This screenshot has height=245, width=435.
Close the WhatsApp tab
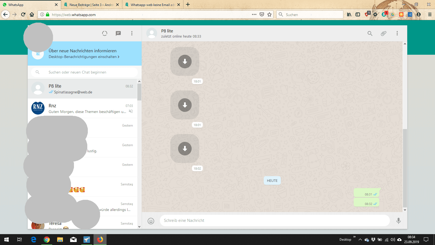(56, 5)
